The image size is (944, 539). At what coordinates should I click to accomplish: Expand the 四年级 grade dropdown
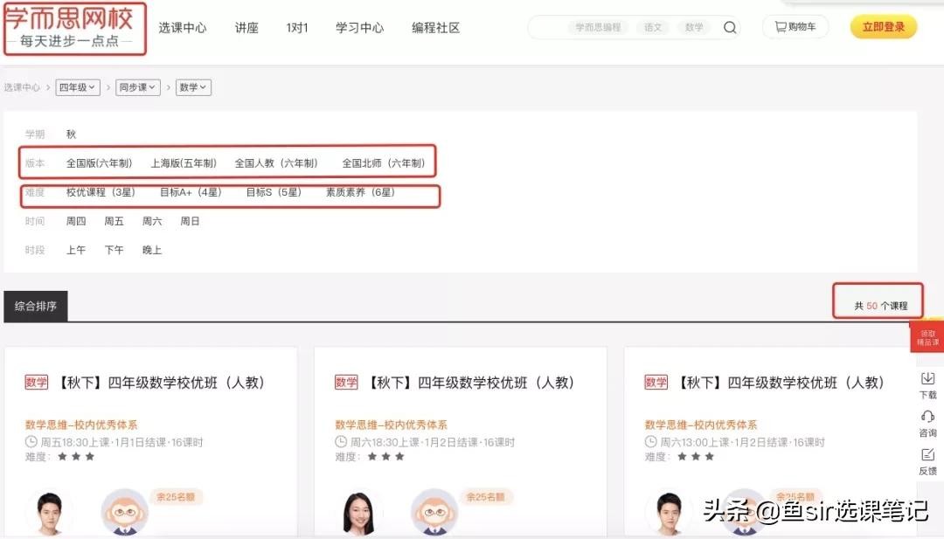click(x=77, y=87)
